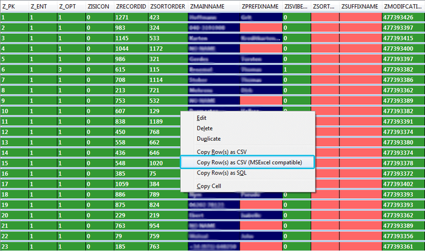Select ZRECORDID cell 213
425x251 pixels.
click(131, 90)
